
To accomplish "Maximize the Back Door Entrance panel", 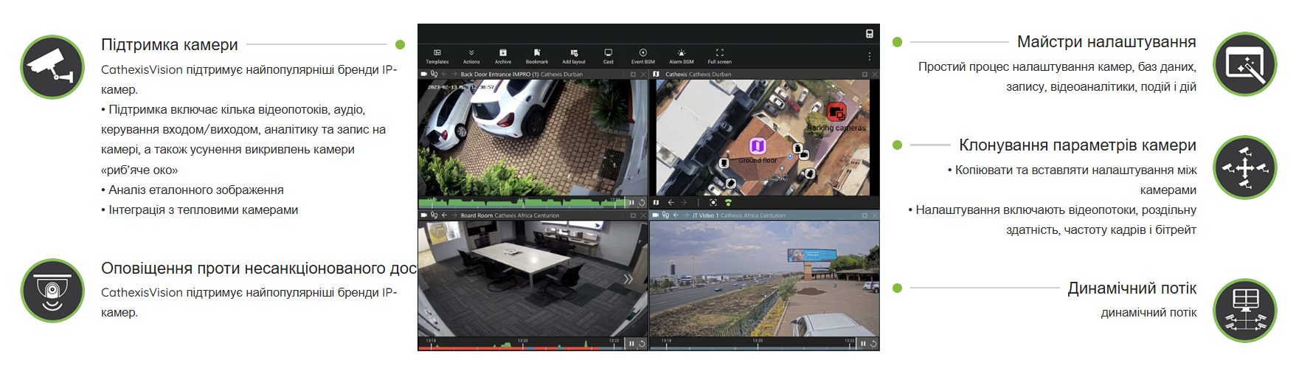I will point(633,75).
